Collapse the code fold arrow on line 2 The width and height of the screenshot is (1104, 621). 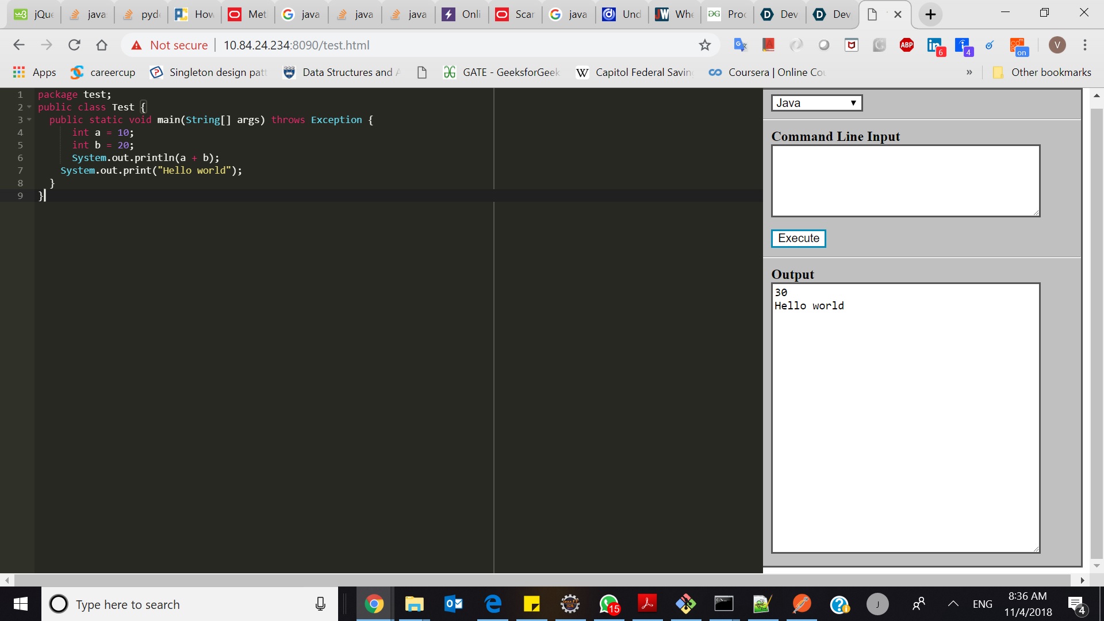click(29, 107)
